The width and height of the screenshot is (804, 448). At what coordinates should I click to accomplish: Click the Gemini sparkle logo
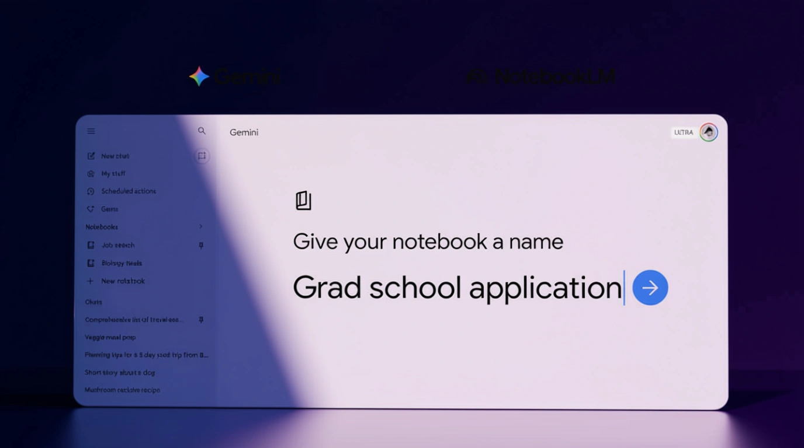point(199,76)
